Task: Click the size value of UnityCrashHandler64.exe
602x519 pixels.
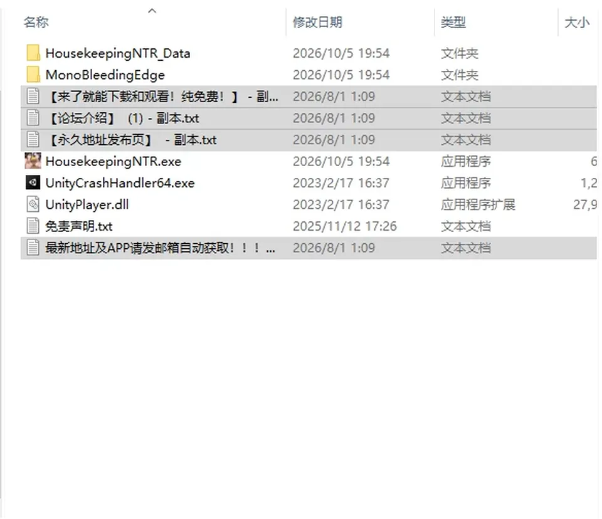Action: pos(589,183)
